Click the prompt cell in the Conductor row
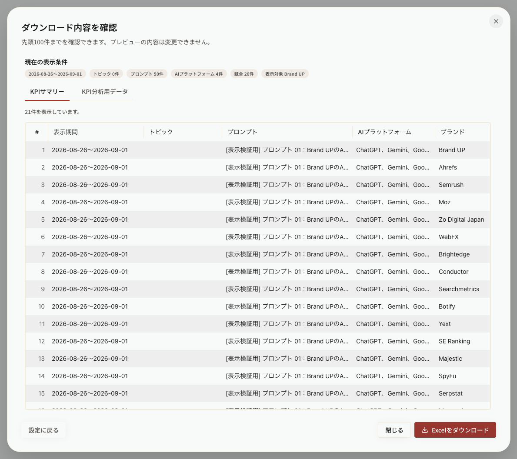 click(x=287, y=272)
